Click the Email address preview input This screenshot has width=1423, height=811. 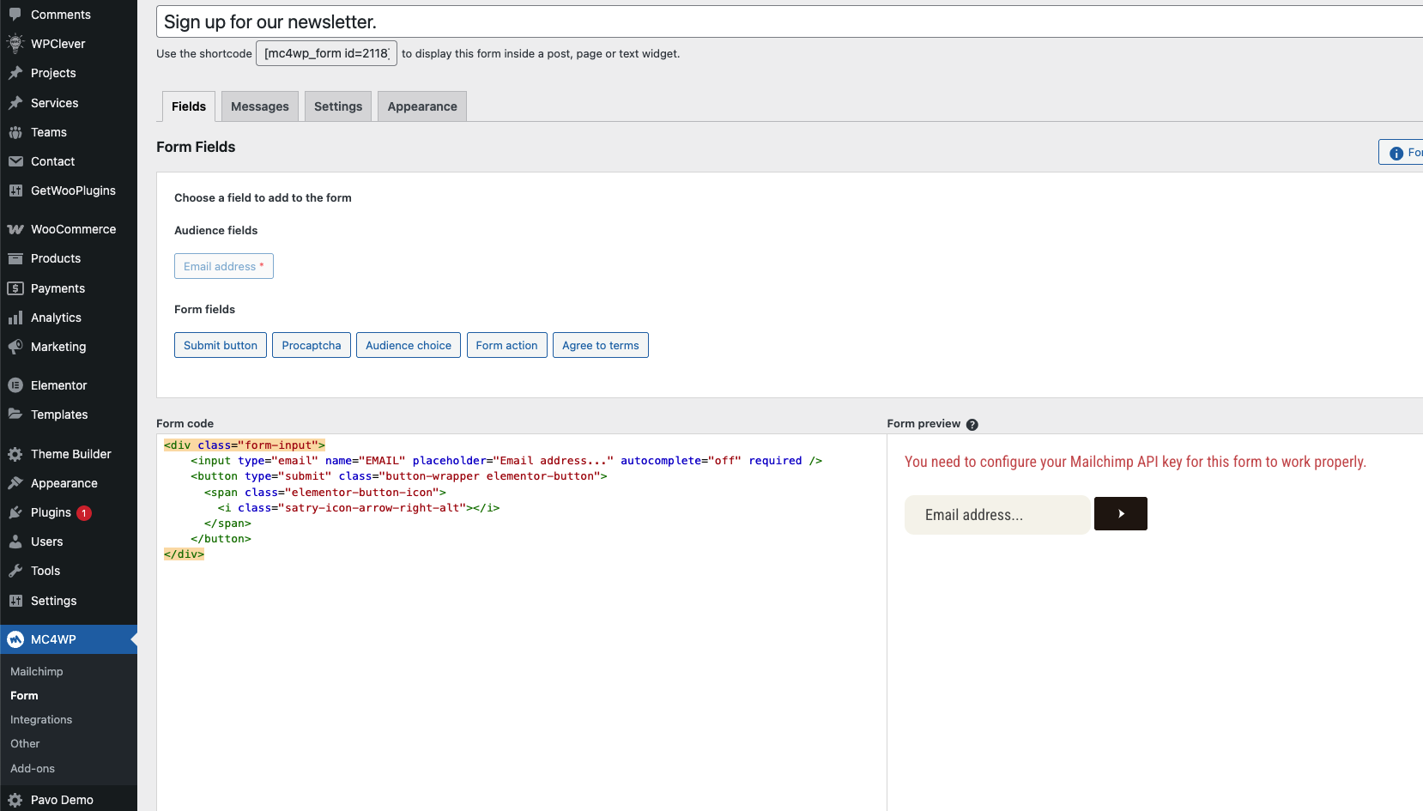[x=996, y=515]
